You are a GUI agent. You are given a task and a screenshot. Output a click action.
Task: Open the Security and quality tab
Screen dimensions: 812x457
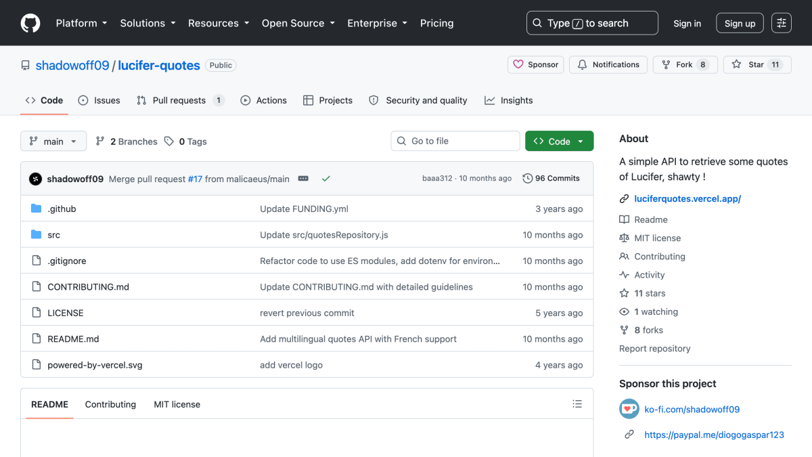[418, 100]
